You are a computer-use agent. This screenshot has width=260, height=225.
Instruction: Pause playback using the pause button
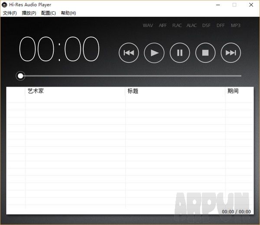click(x=180, y=53)
